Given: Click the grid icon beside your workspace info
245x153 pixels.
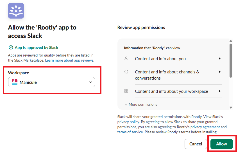Looking at the screenshot, I should click(x=126, y=91).
